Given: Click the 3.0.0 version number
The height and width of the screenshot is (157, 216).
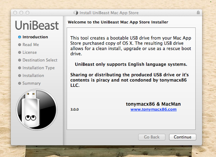Looking at the screenshot, I should pyautogui.click(x=75, y=110).
